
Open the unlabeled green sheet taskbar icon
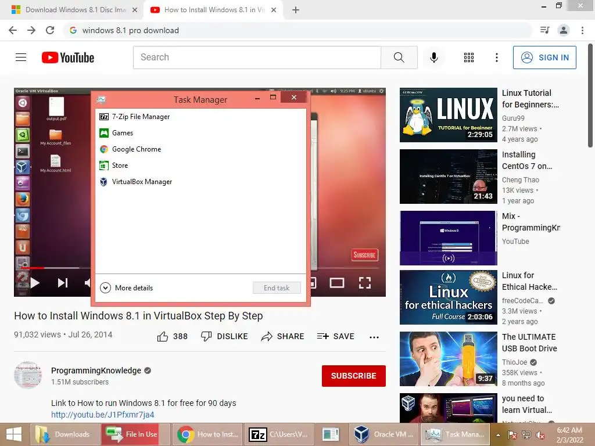click(x=331, y=434)
